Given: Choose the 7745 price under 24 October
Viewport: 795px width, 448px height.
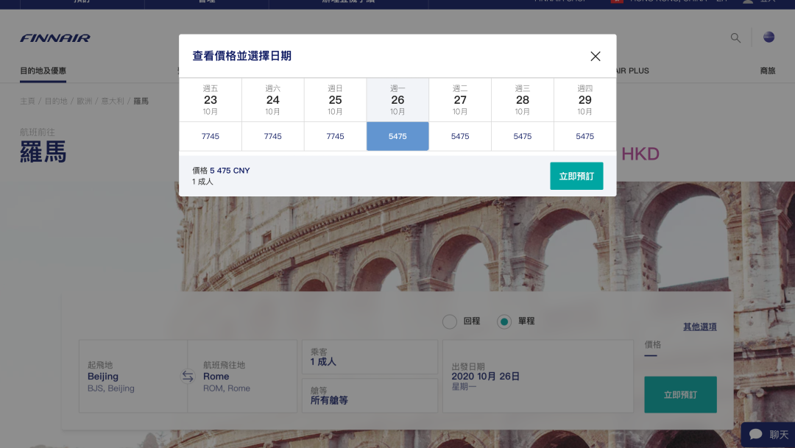Looking at the screenshot, I should 273,136.
